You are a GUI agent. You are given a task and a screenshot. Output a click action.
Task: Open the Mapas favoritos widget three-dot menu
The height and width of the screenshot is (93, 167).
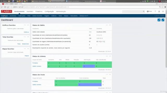[x=25, y=49]
